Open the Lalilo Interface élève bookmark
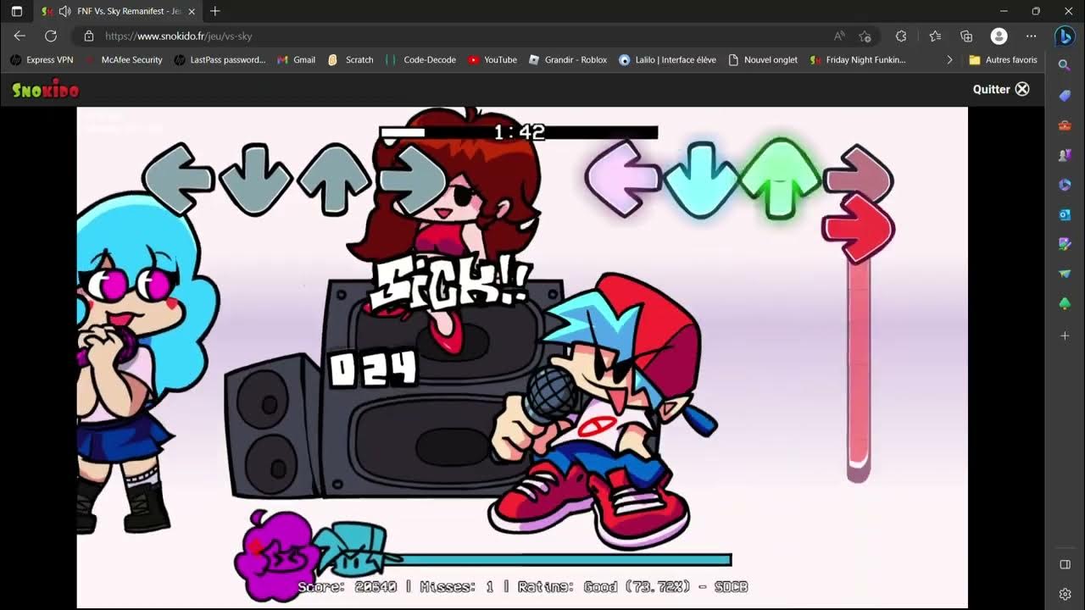The height and width of the screenshot is (610, 1085). click(667, 59)
